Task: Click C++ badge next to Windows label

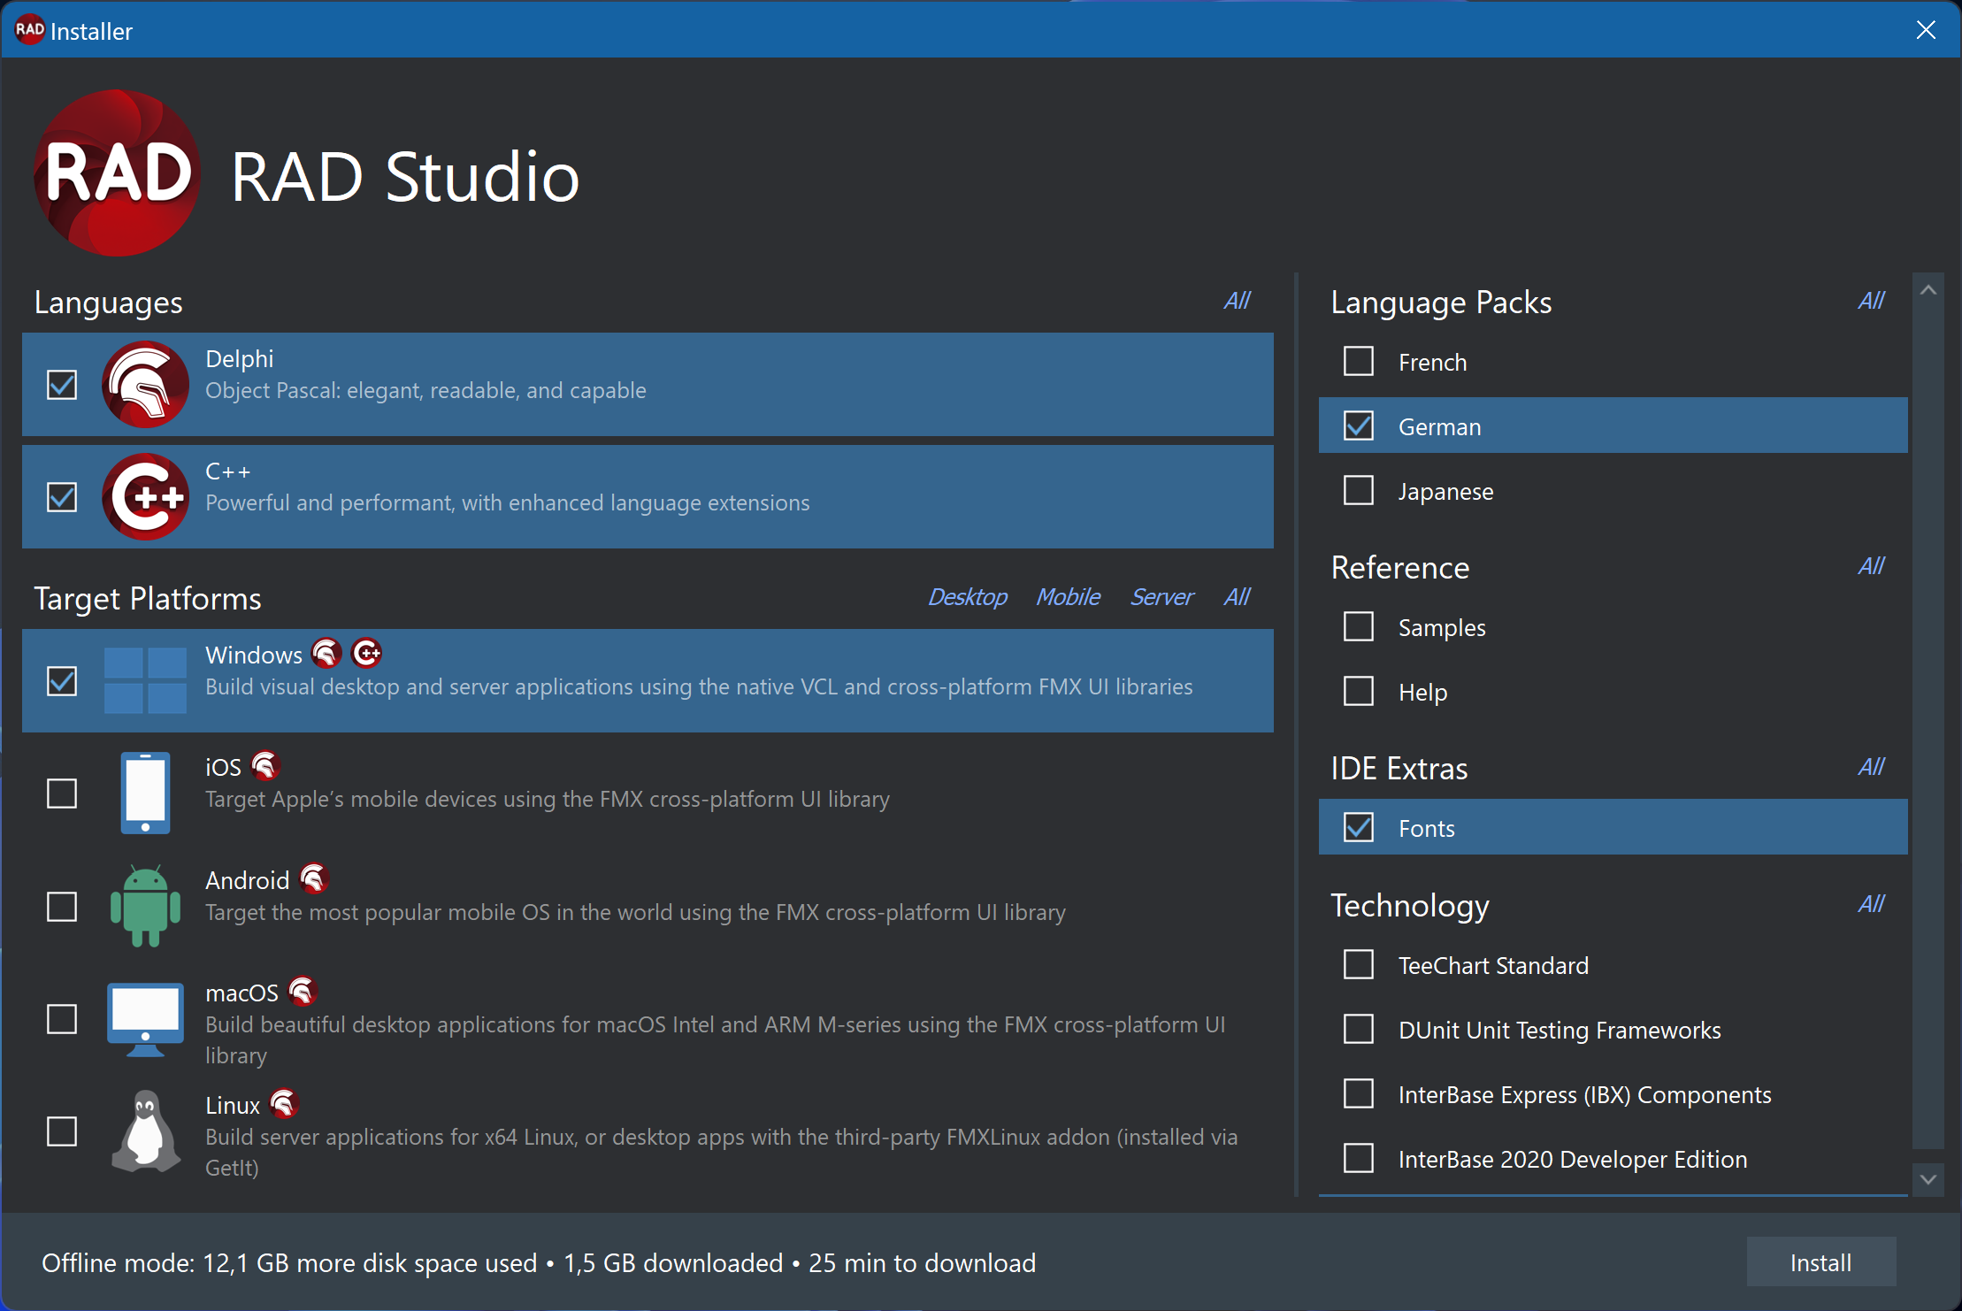Action: (366, 654)
